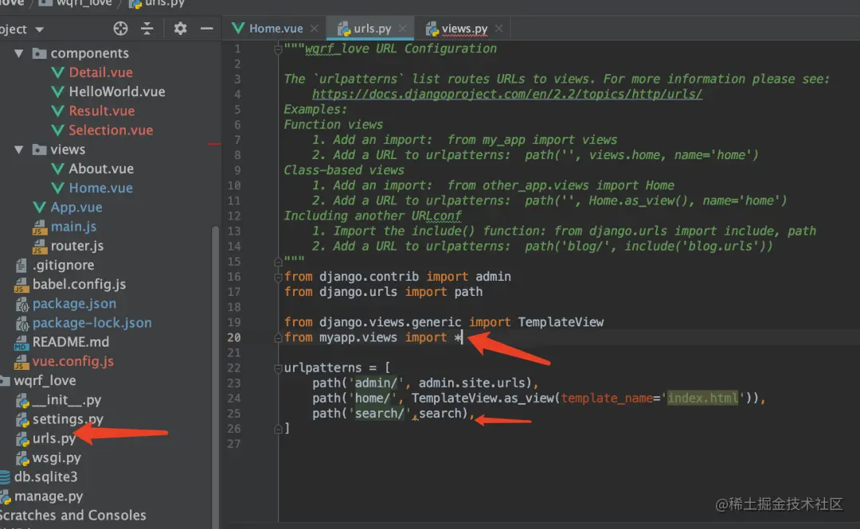Screen dimensions: 860x529
Task: Select babel.config.js file
Action: (79, 285)
